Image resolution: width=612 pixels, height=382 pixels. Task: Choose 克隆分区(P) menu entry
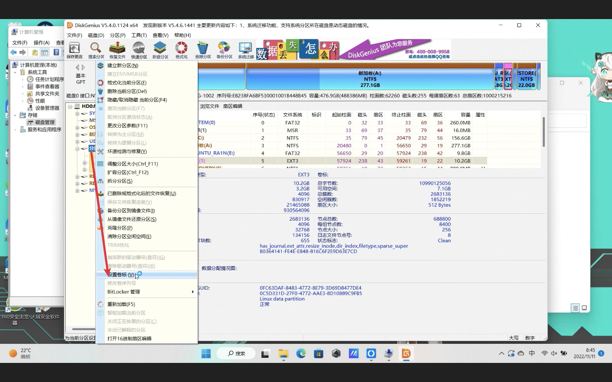click(147, 228)
